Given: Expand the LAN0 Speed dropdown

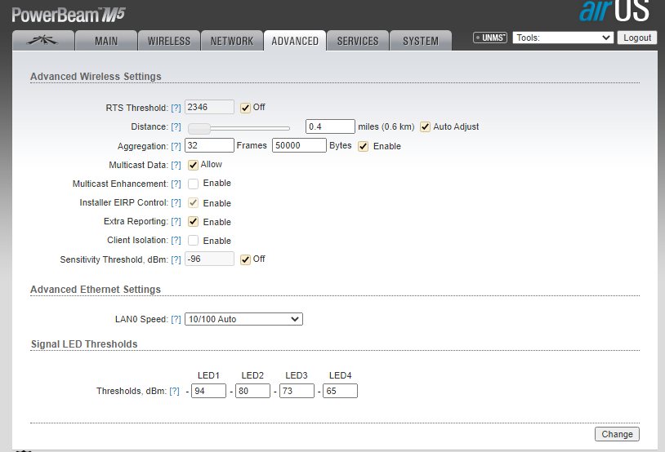Looking at the screenshot, I should tap(243, 319).
